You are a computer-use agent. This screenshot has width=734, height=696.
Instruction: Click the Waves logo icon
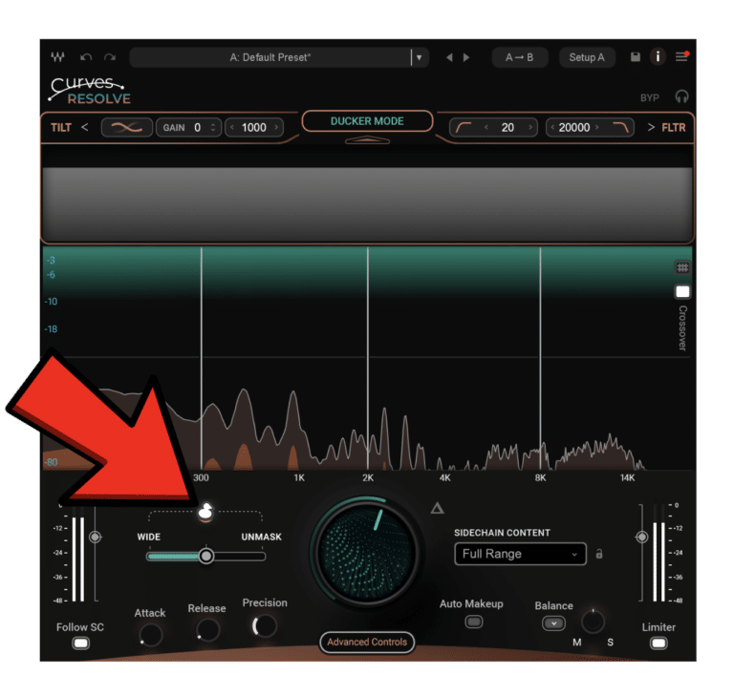[57, 57]
